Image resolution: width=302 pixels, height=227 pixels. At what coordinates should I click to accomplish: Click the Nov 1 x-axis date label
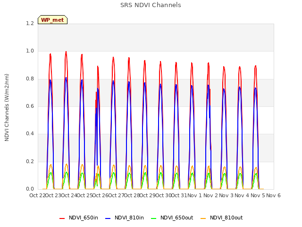pyautogui.click(x=194, y=195)
